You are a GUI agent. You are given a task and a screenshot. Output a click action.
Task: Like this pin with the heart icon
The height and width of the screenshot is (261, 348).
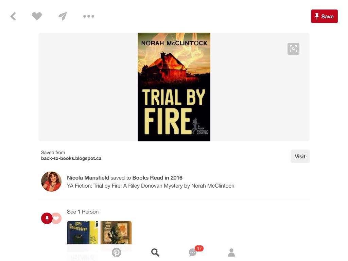pos(37,16)
